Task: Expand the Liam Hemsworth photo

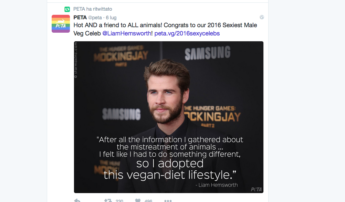Action: [x=168, y=86]
